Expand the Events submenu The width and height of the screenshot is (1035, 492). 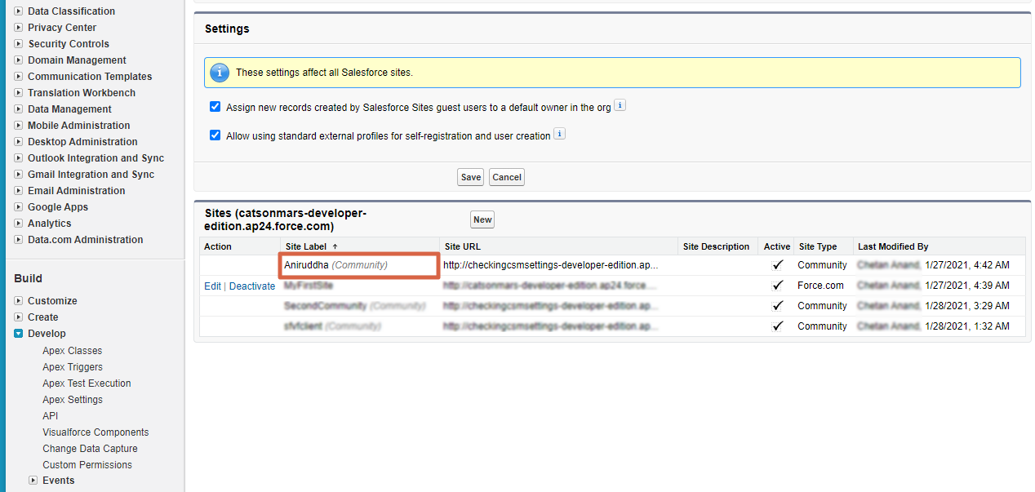point(33,481)
